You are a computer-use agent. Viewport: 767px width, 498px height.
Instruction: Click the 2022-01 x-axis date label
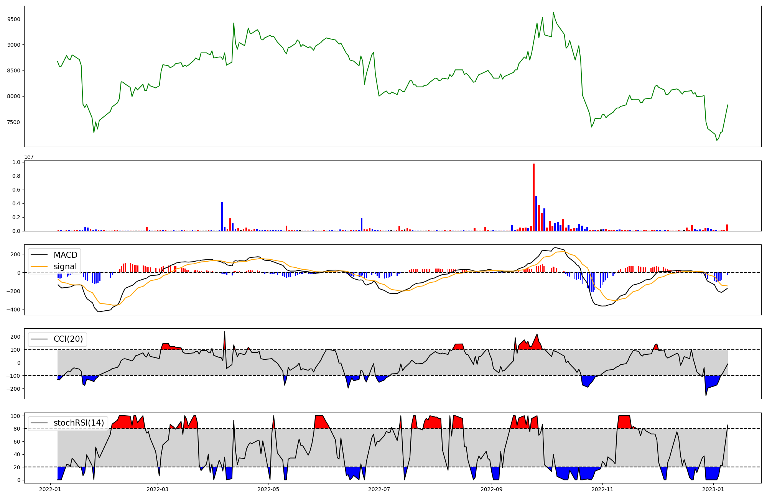(51, 489)
